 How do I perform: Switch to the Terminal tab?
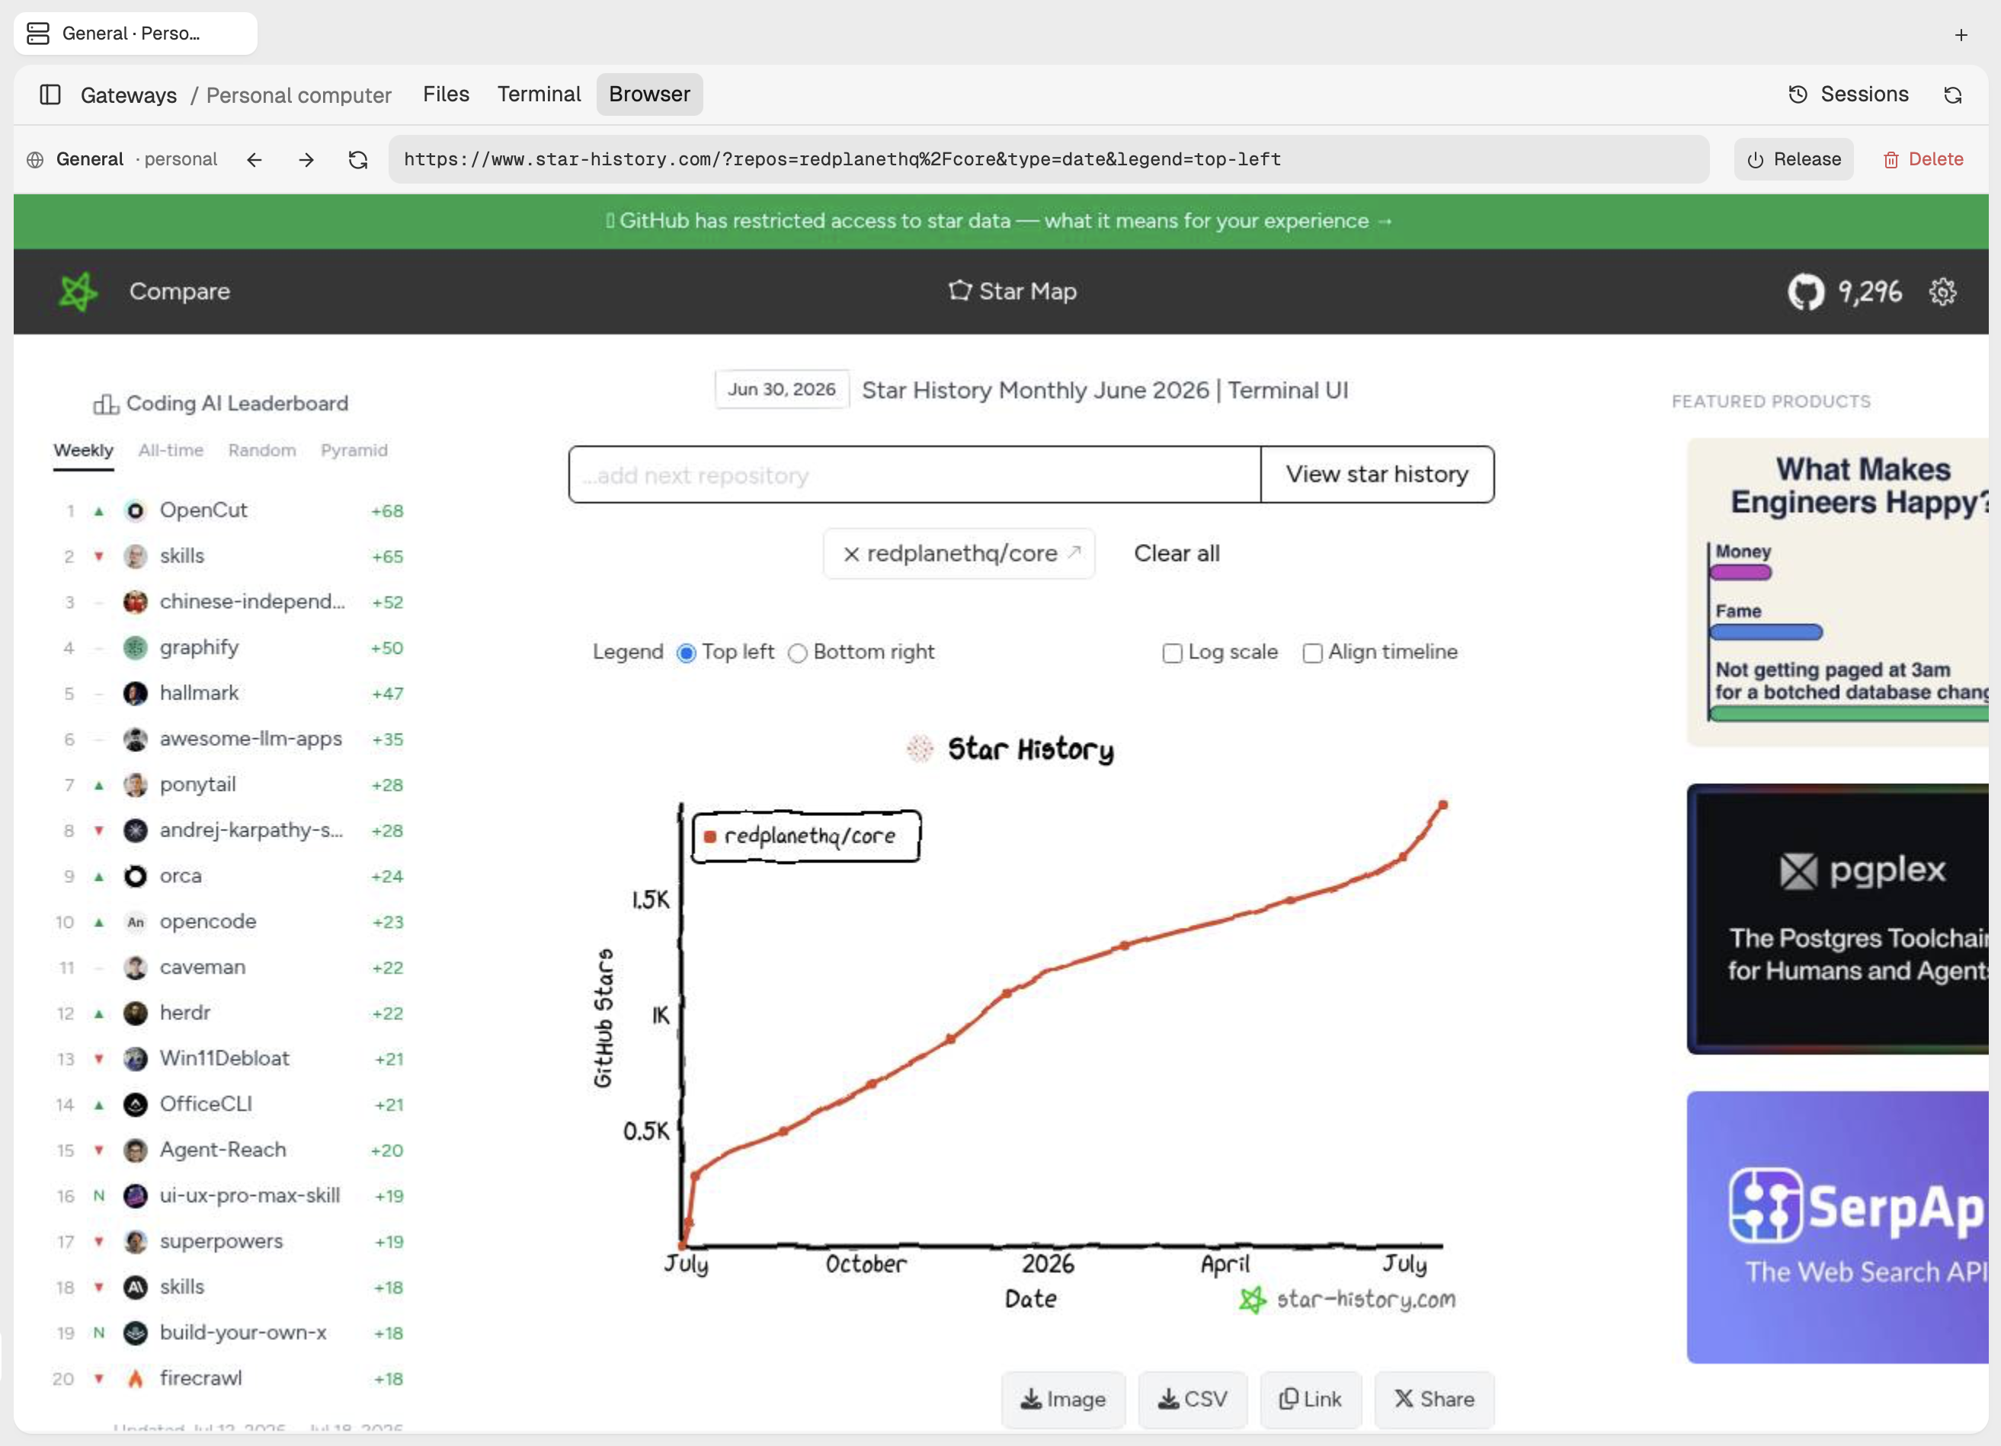click(x=538, y=94)
